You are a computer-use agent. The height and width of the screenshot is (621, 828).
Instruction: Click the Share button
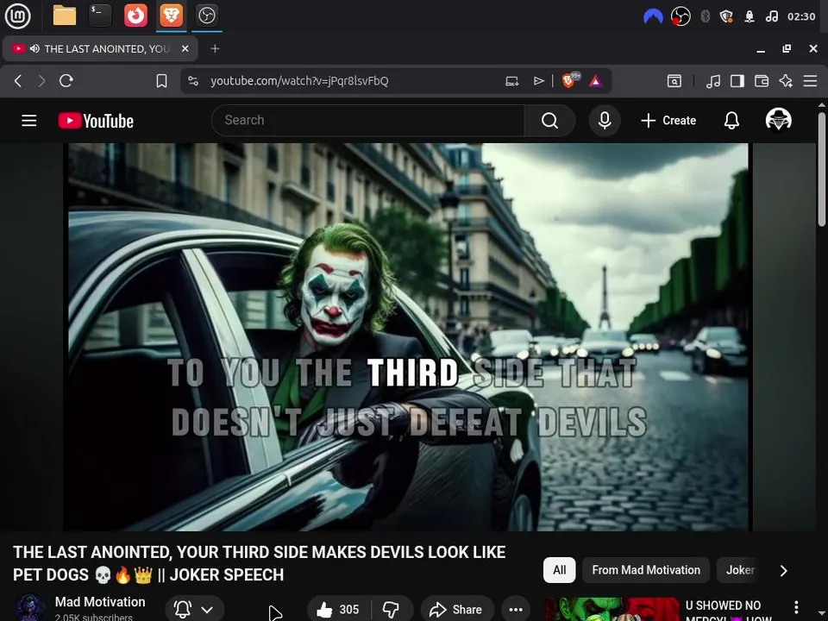coord(457,610)
